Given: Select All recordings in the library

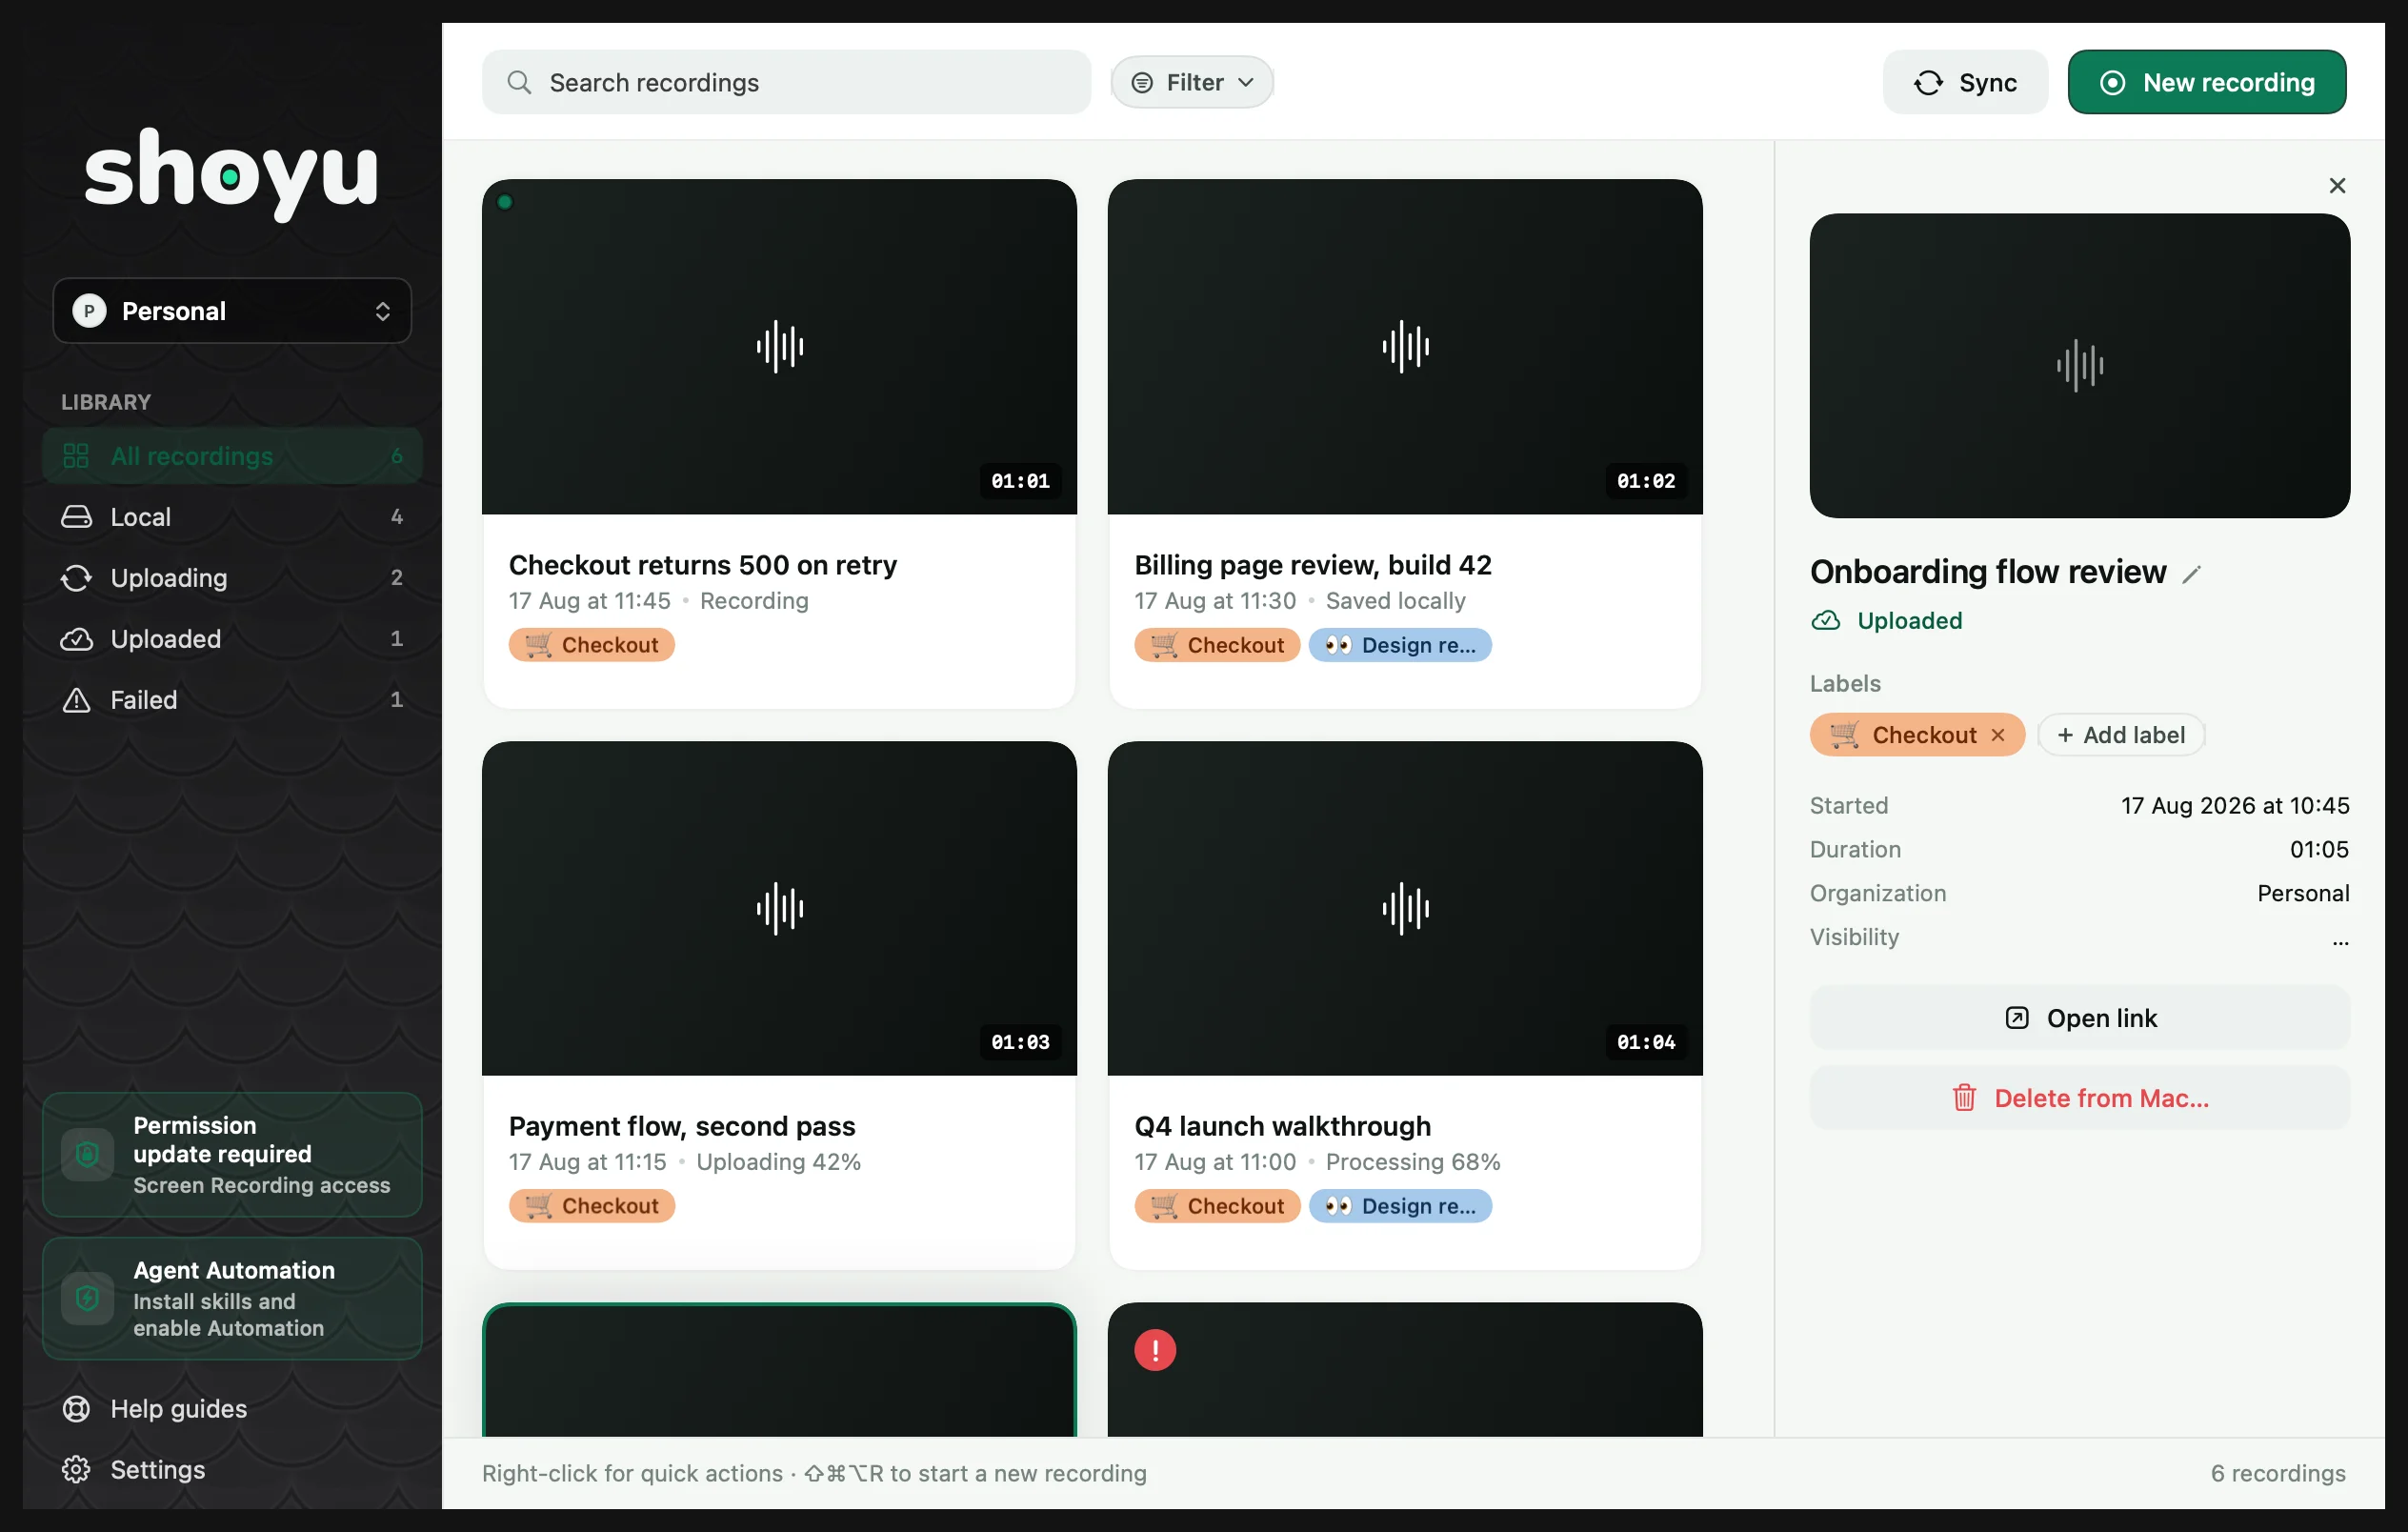Looking at the screenshot, I should (232, 456).
